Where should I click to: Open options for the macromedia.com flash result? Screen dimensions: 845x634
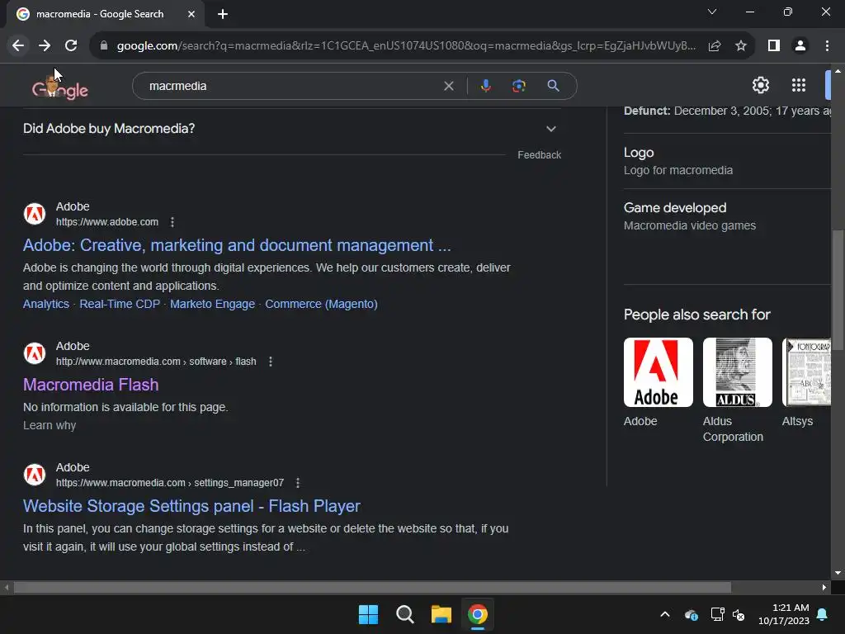(x=271, y=362)
